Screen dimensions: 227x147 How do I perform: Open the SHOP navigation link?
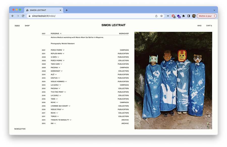(x=27, y=26)
